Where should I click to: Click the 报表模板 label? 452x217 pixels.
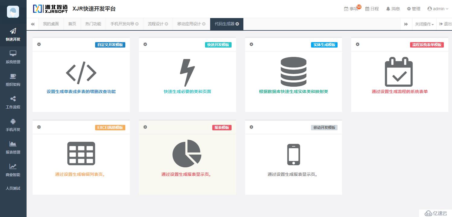point(222,128)
